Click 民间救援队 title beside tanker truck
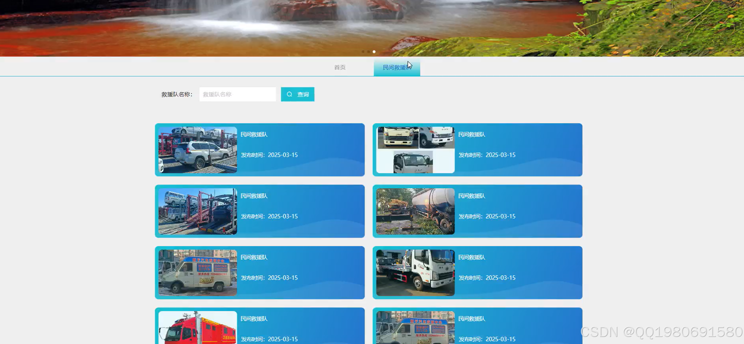The width and height of the screenshot is (744, 344). coord(472,196)
